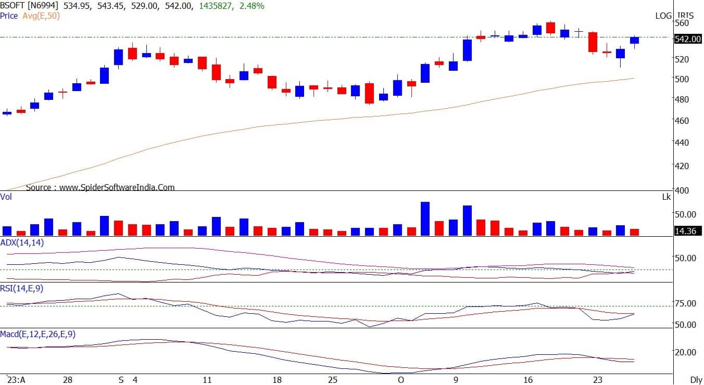
Task: Click the BSOFT [N6994] symbol title
Action: [x=30, y=6]
